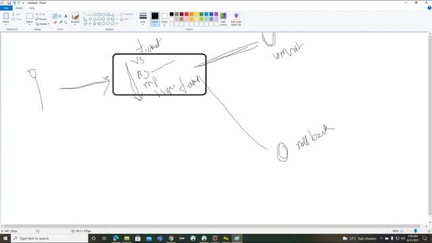This screenshot has width=432, height=243.
Task: Open the Rotate dropdown
Action: pos(43,24)
